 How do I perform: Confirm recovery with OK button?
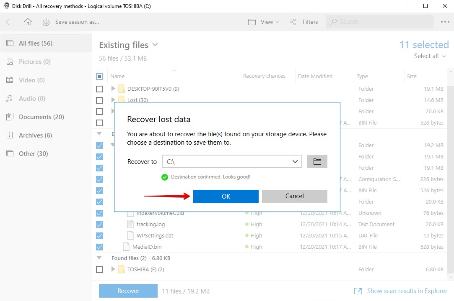click(x=226, y=196)
